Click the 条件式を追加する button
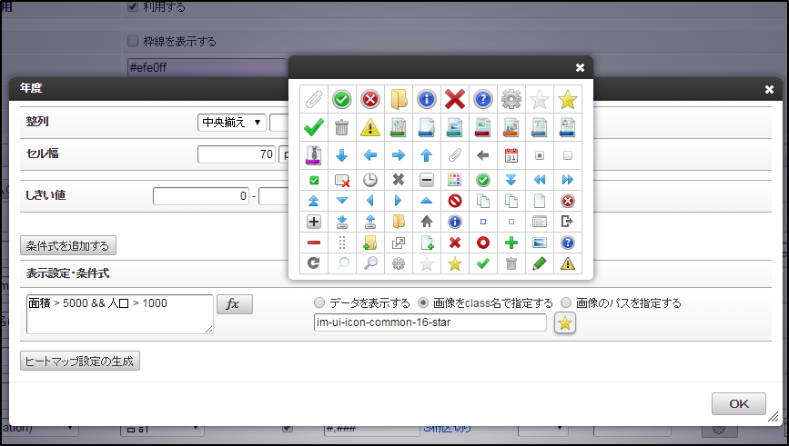Image resolution: width=789 pixels, height=446 pixels. [68, 245]
